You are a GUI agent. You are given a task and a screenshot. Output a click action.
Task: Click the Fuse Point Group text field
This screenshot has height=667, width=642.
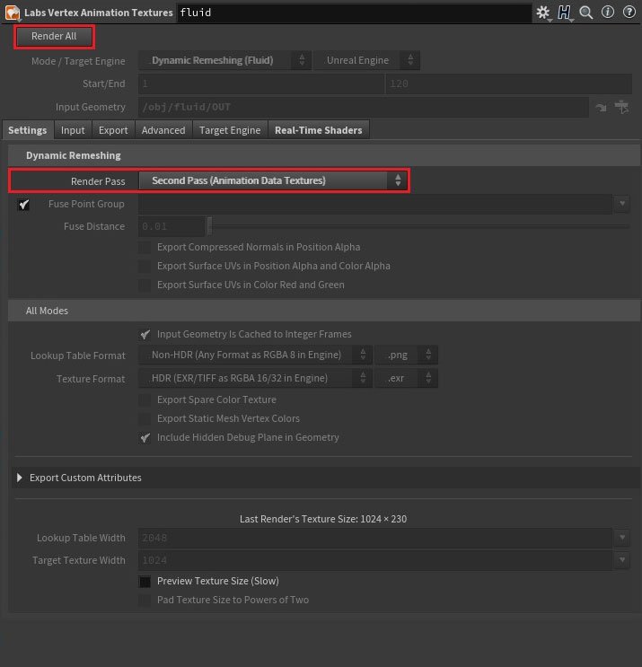pos(375,204)
